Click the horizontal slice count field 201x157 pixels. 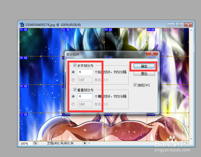(x=85, y=72)
